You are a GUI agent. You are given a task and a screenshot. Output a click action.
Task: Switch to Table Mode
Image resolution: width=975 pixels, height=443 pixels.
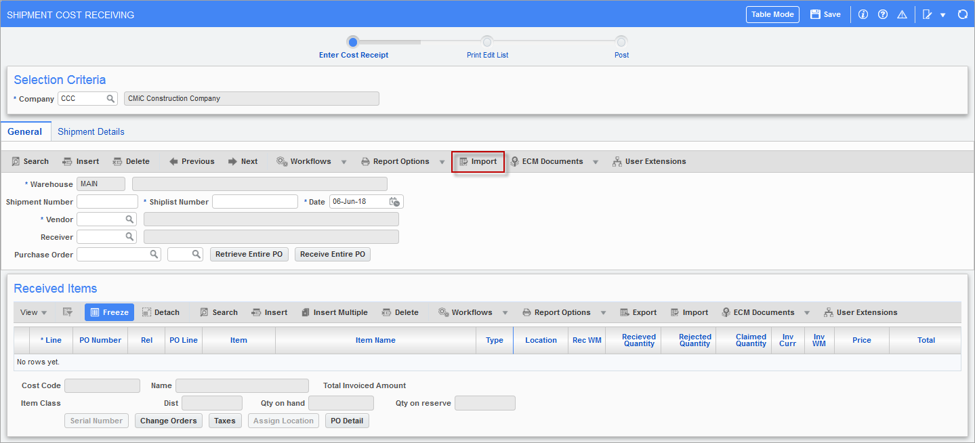772,14
